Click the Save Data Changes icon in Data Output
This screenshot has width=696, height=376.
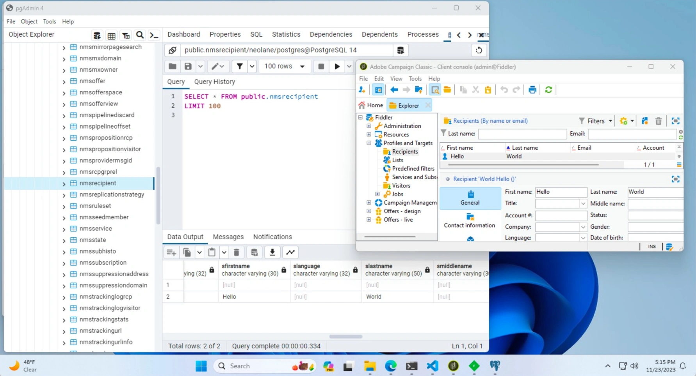254,252
